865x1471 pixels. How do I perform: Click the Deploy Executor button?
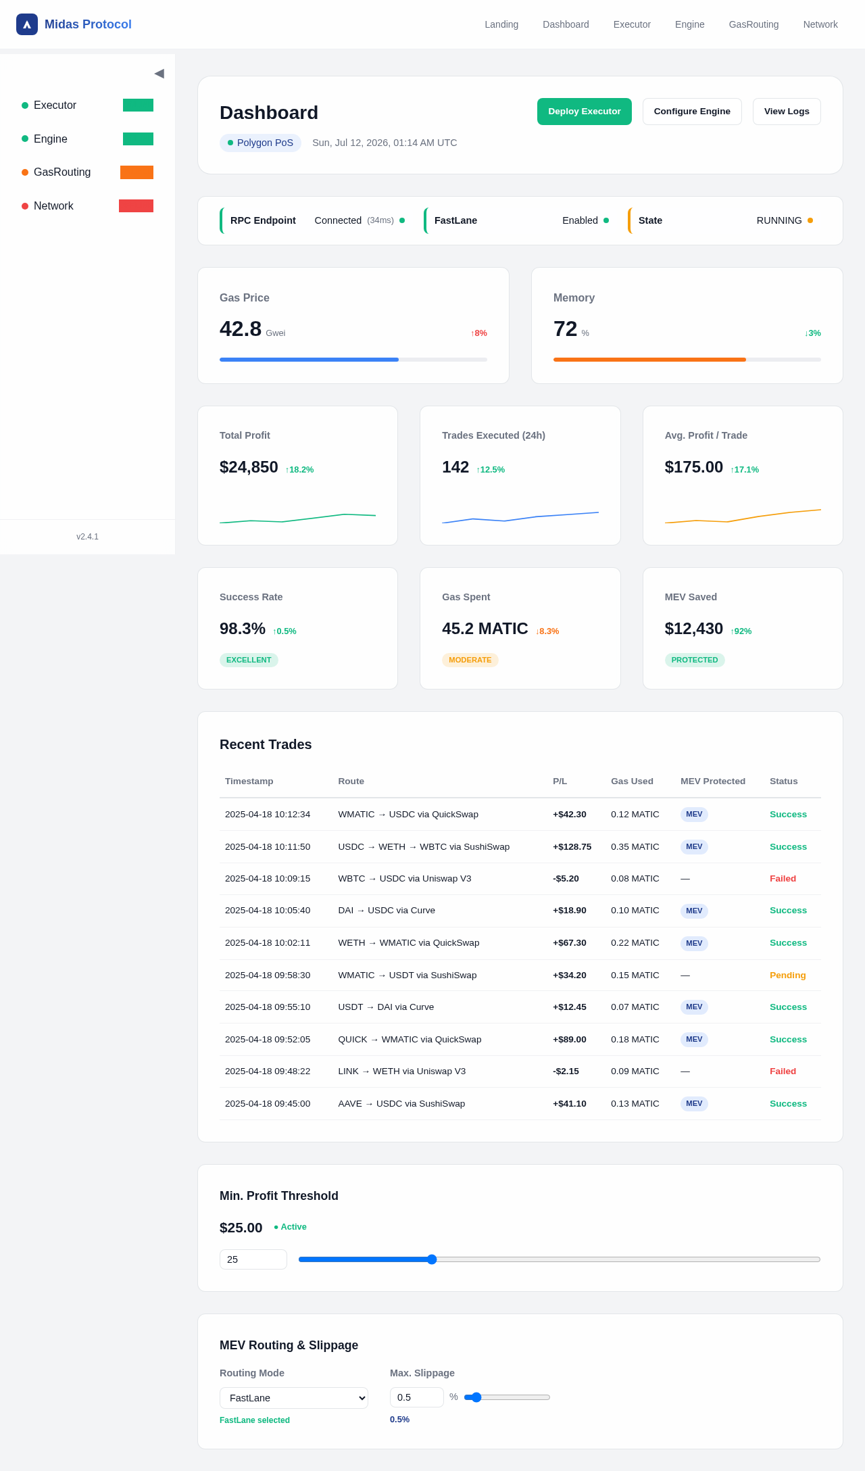(585, 112)
